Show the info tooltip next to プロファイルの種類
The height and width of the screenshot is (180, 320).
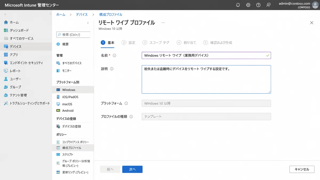pyautogui.click(x=131, y=117)
